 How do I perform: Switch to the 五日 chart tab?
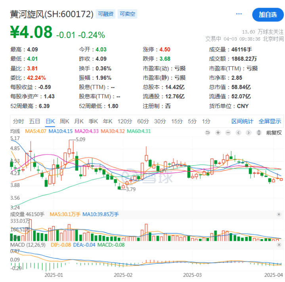[34, 121]
